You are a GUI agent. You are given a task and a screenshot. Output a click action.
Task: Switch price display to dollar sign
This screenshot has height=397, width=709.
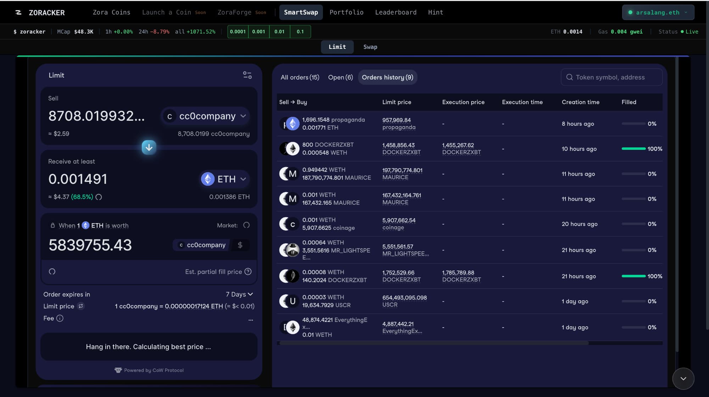240,245
